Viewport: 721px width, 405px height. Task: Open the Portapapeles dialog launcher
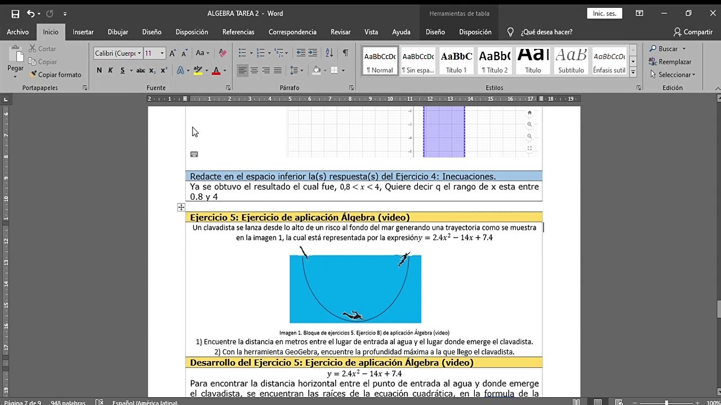click(x=85, y=88)
